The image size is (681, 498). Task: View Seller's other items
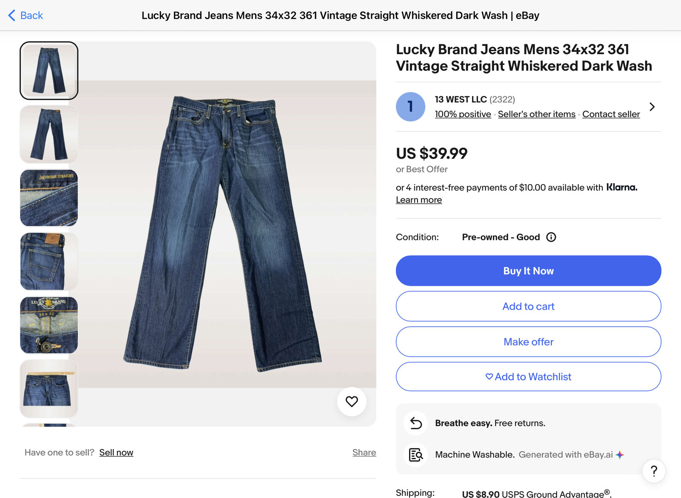coord(536,114)
